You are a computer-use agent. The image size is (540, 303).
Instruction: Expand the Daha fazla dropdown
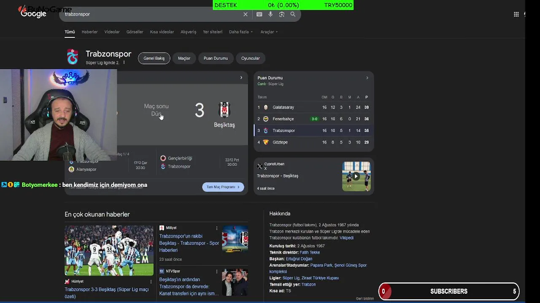tap(241, 32)
